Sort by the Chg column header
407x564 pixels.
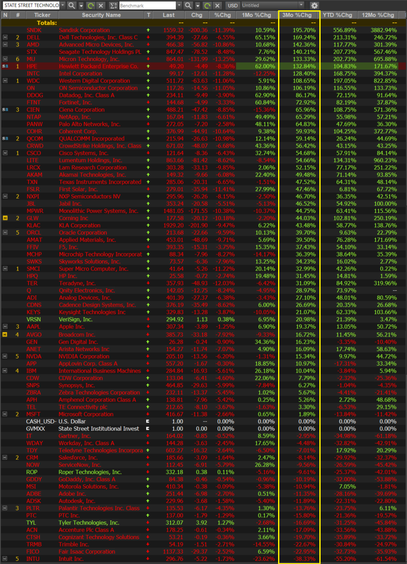(197, 15)
